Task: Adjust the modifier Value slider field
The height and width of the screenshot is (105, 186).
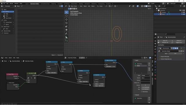Action: point(175,54)
